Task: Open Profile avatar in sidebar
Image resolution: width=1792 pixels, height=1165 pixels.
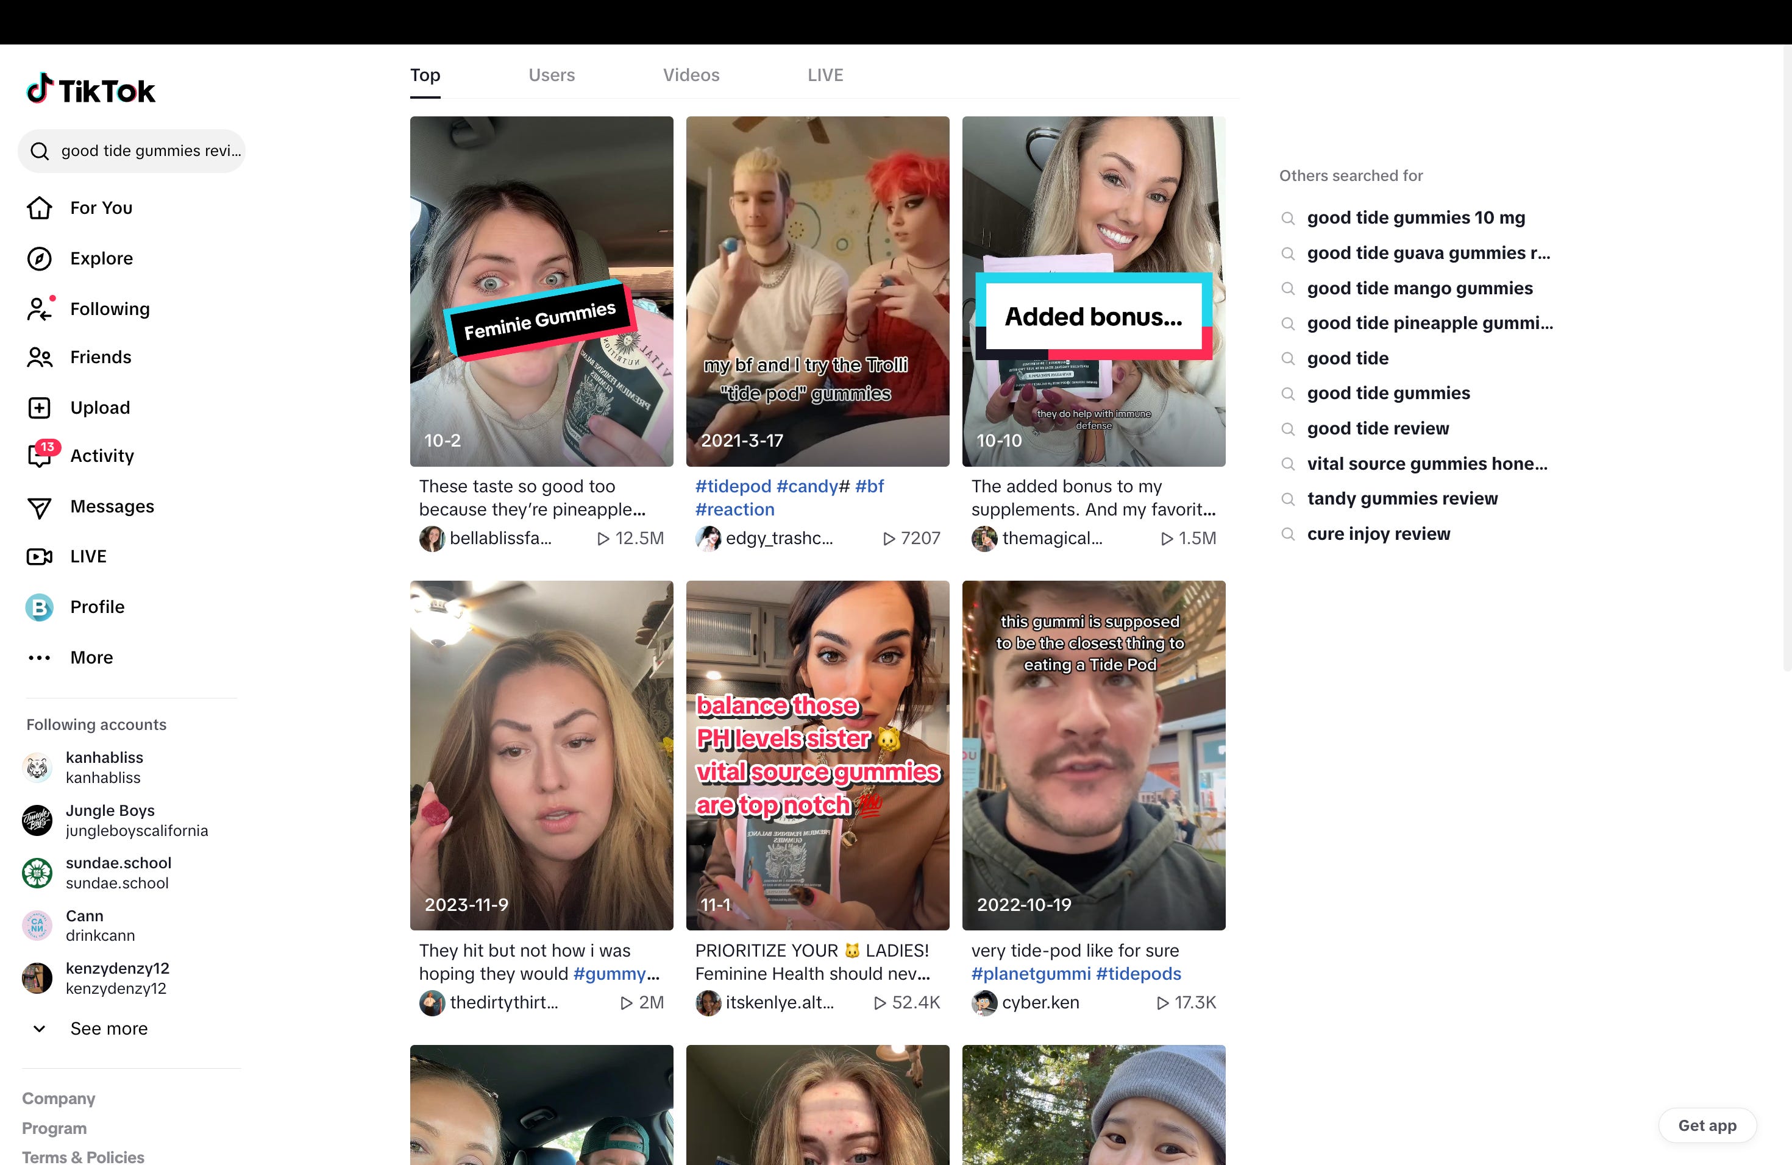Action: click(39, 607)
